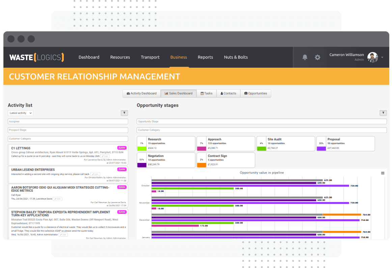Screen dimensions: 392x268
Task: Click the Assignee filter field
Action: click(x=68, y=122)
